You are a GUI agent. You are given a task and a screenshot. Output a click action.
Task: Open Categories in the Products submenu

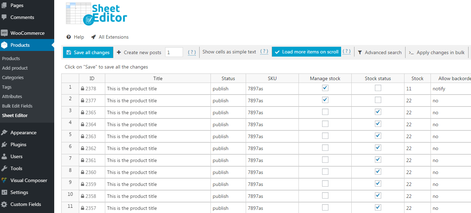[x=13, y=77]
